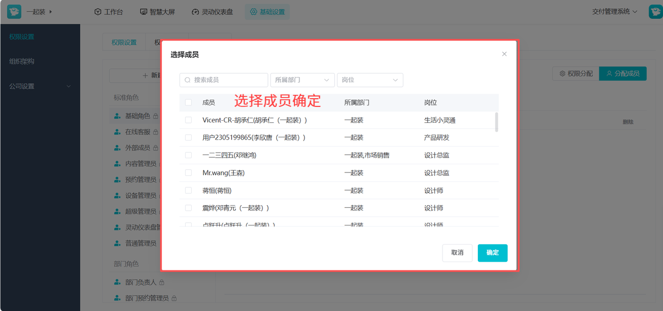Screen dimensions: 663x311
Task: Click the 取消 cancel button
Action: (457, 253)
